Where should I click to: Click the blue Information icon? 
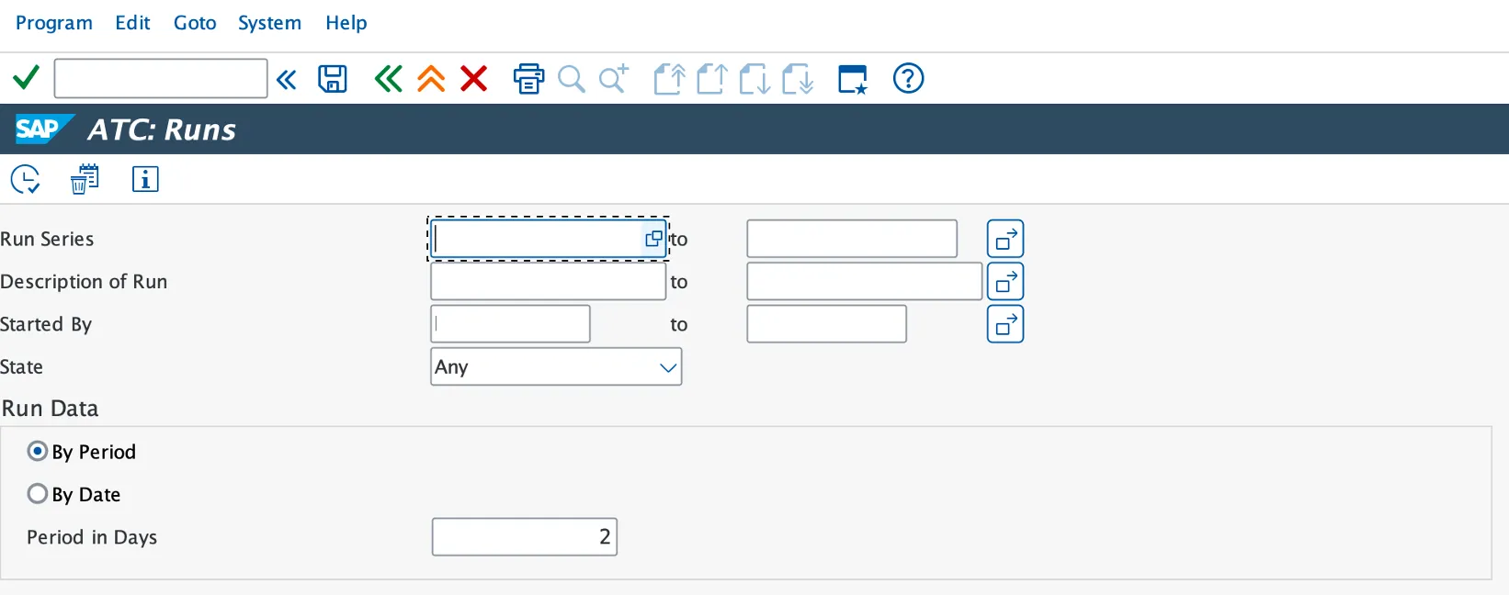click(145, 179)
